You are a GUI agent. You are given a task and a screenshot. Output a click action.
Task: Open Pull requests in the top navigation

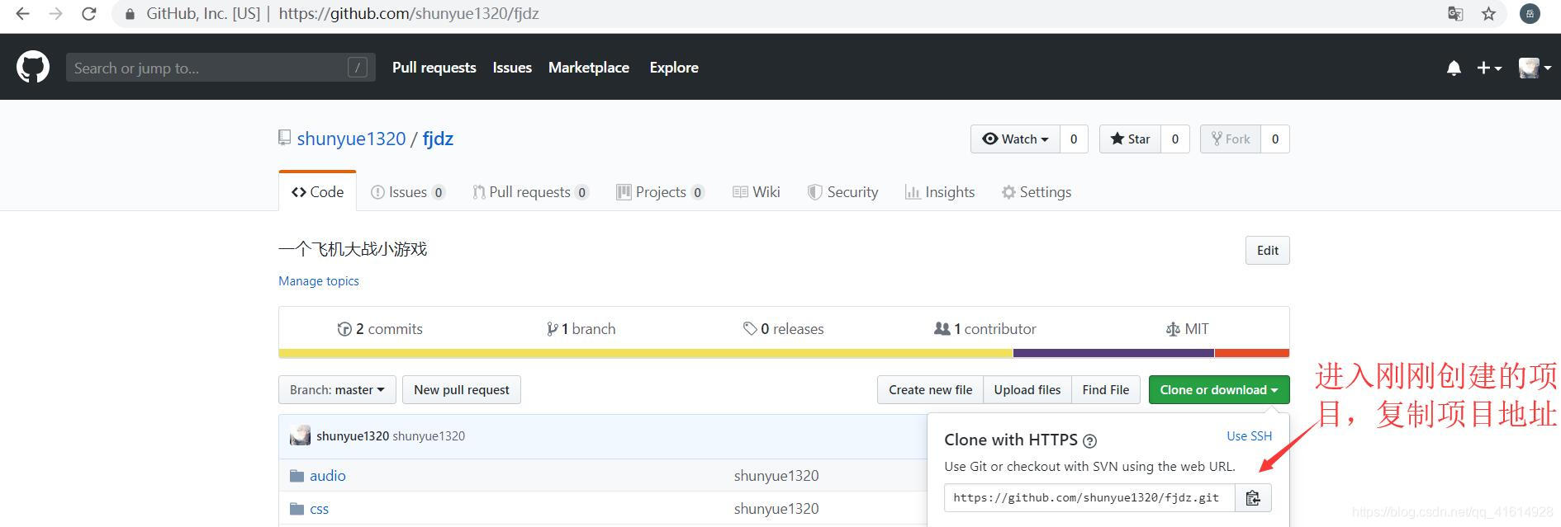[x=434, y=68]
